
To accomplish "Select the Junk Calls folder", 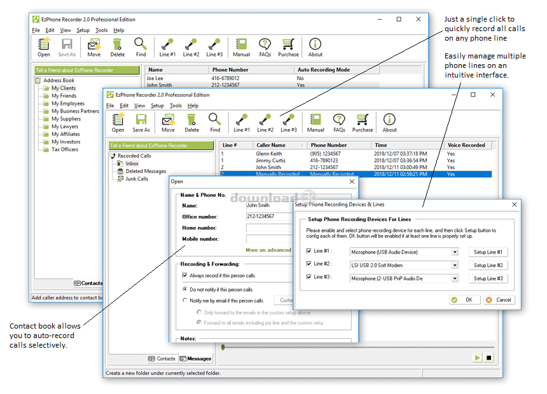I will tap(137, 179).
